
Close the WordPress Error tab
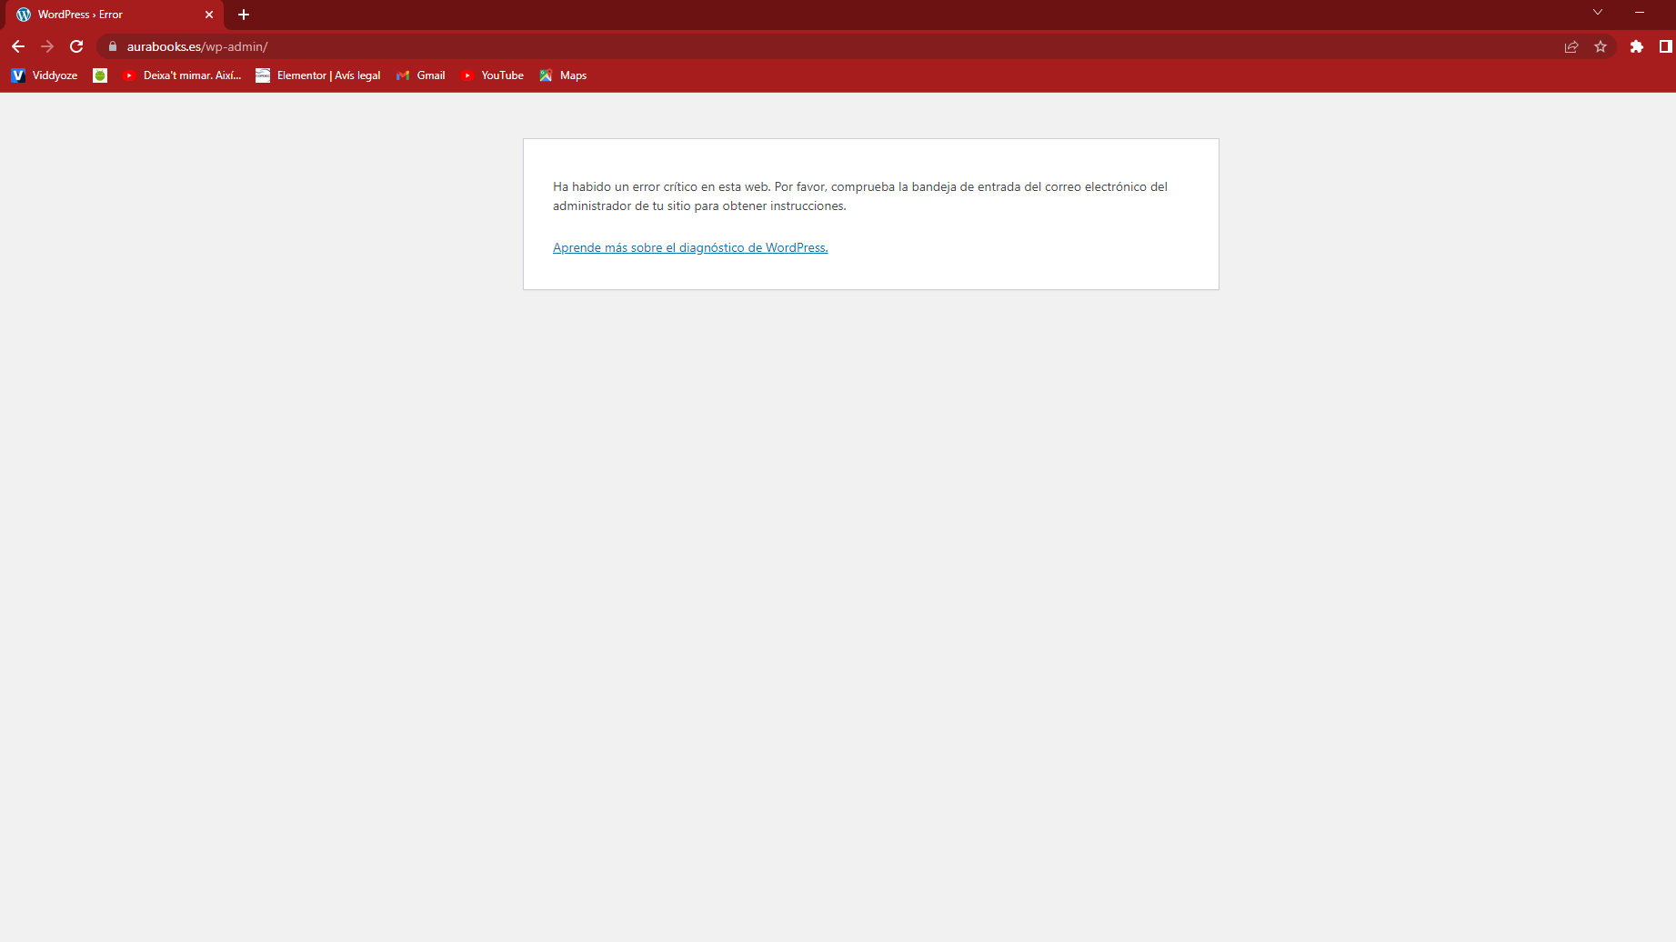pyautogui.click(x=209, y=15)
